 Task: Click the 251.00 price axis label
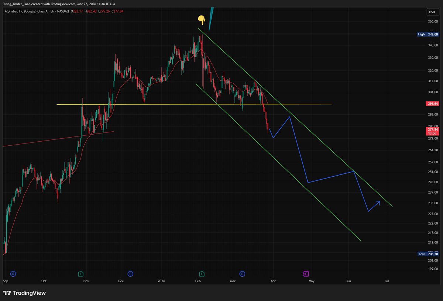tap(433, 172)
